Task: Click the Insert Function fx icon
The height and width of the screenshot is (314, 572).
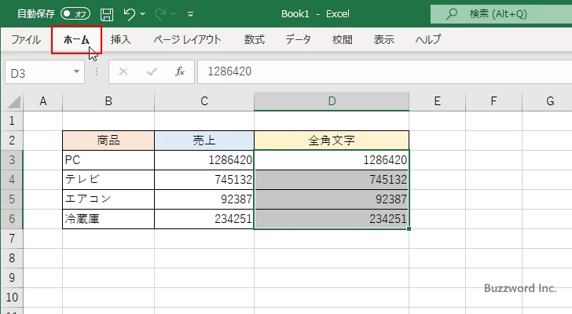Action: click(179, 71)
